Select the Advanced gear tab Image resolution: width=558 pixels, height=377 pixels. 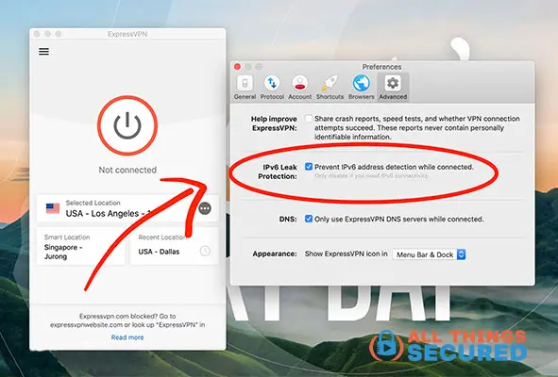[393, 88]
